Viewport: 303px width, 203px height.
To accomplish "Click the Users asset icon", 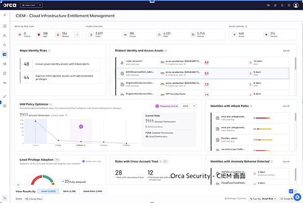I will coord(91,35).
